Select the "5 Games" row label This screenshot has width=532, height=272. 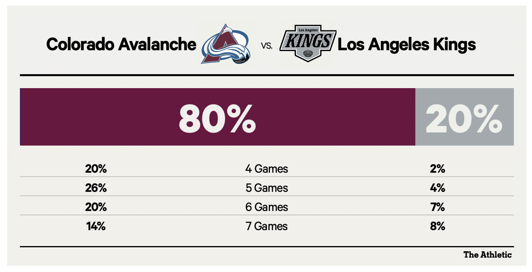(266, 188)
